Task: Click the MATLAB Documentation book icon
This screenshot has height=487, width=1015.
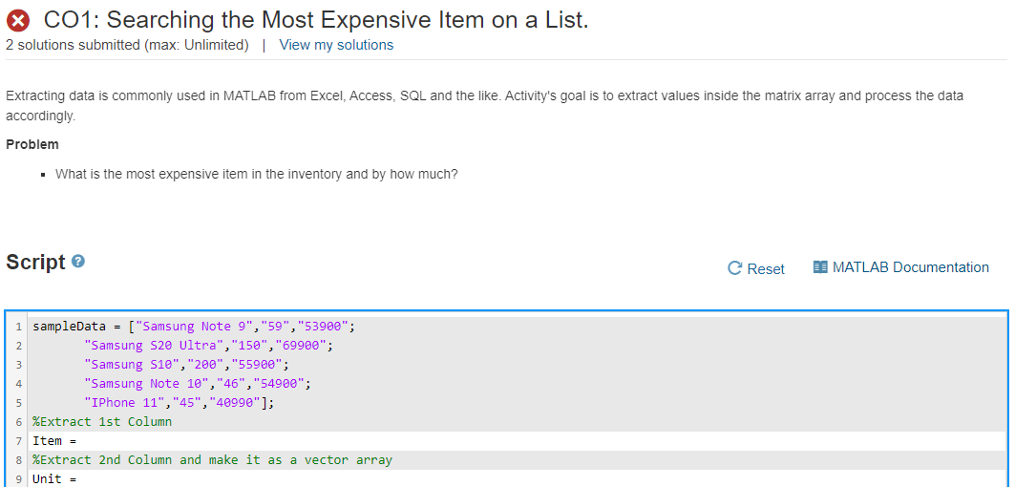Action: click(x=820, y=266)
